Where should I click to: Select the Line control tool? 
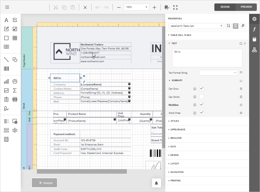click(6, 60)
